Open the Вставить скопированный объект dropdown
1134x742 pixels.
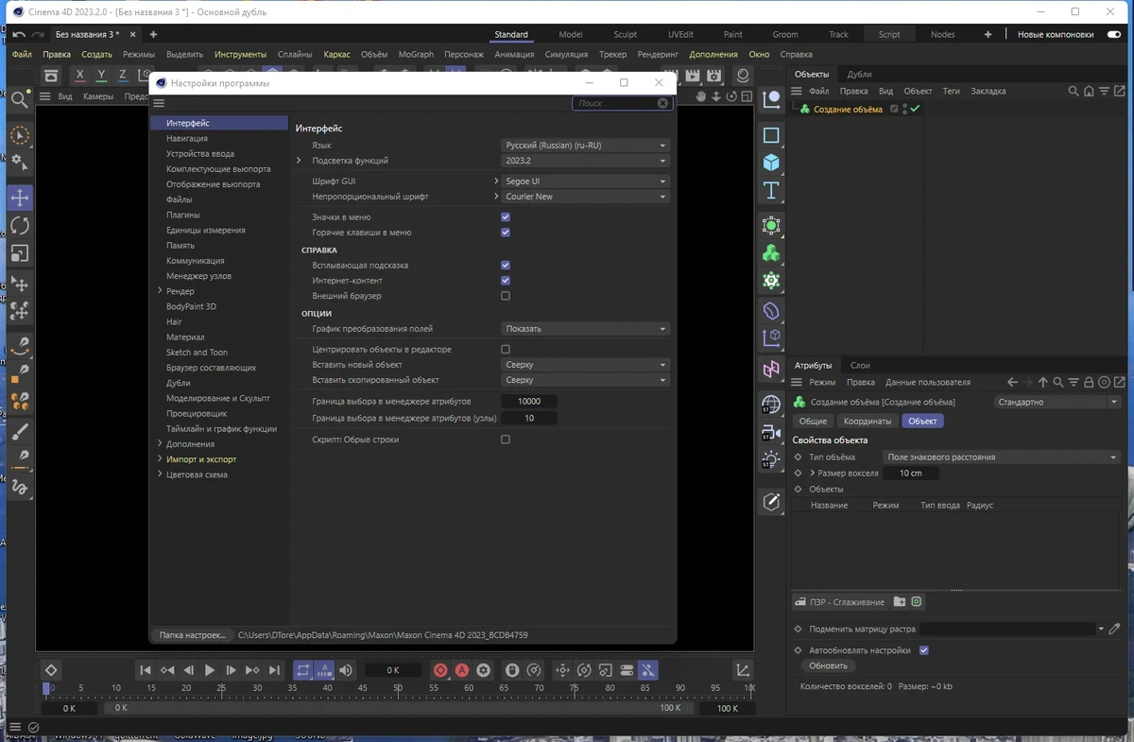click(585, 380)
